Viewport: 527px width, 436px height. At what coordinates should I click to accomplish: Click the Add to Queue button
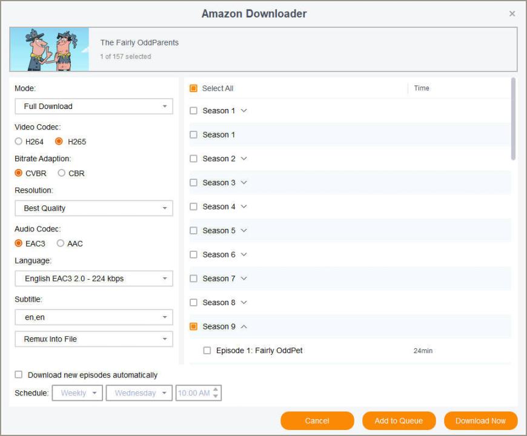click(398, 421)
